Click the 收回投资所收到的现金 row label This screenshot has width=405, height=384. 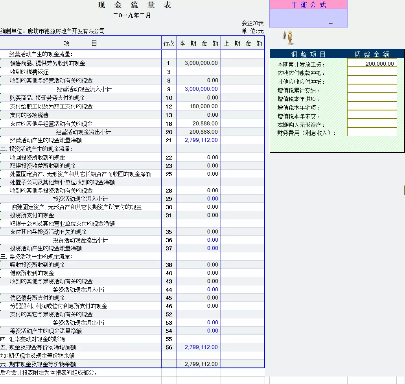point(37,157)
